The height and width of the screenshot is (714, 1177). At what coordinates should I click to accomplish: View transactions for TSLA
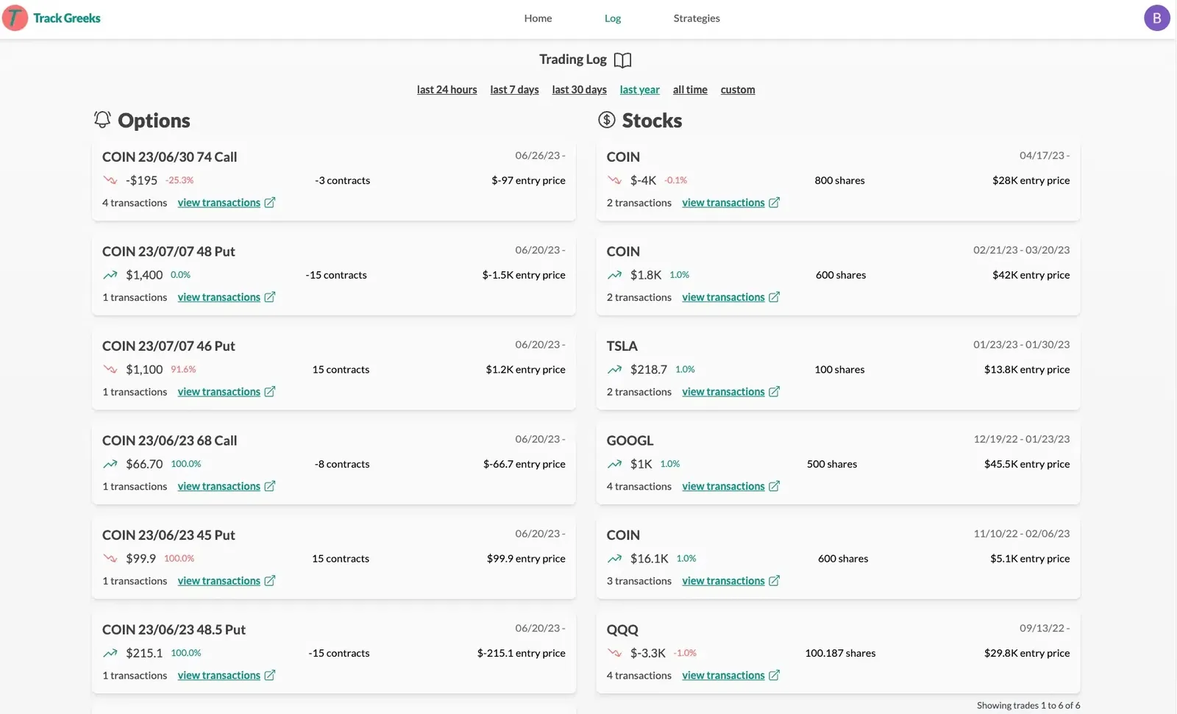pos(723,391)
